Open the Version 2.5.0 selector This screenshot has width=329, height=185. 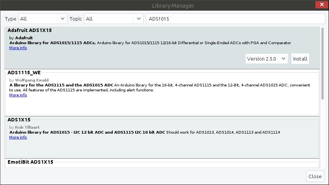pyautogui.click(x=267, y=59)
